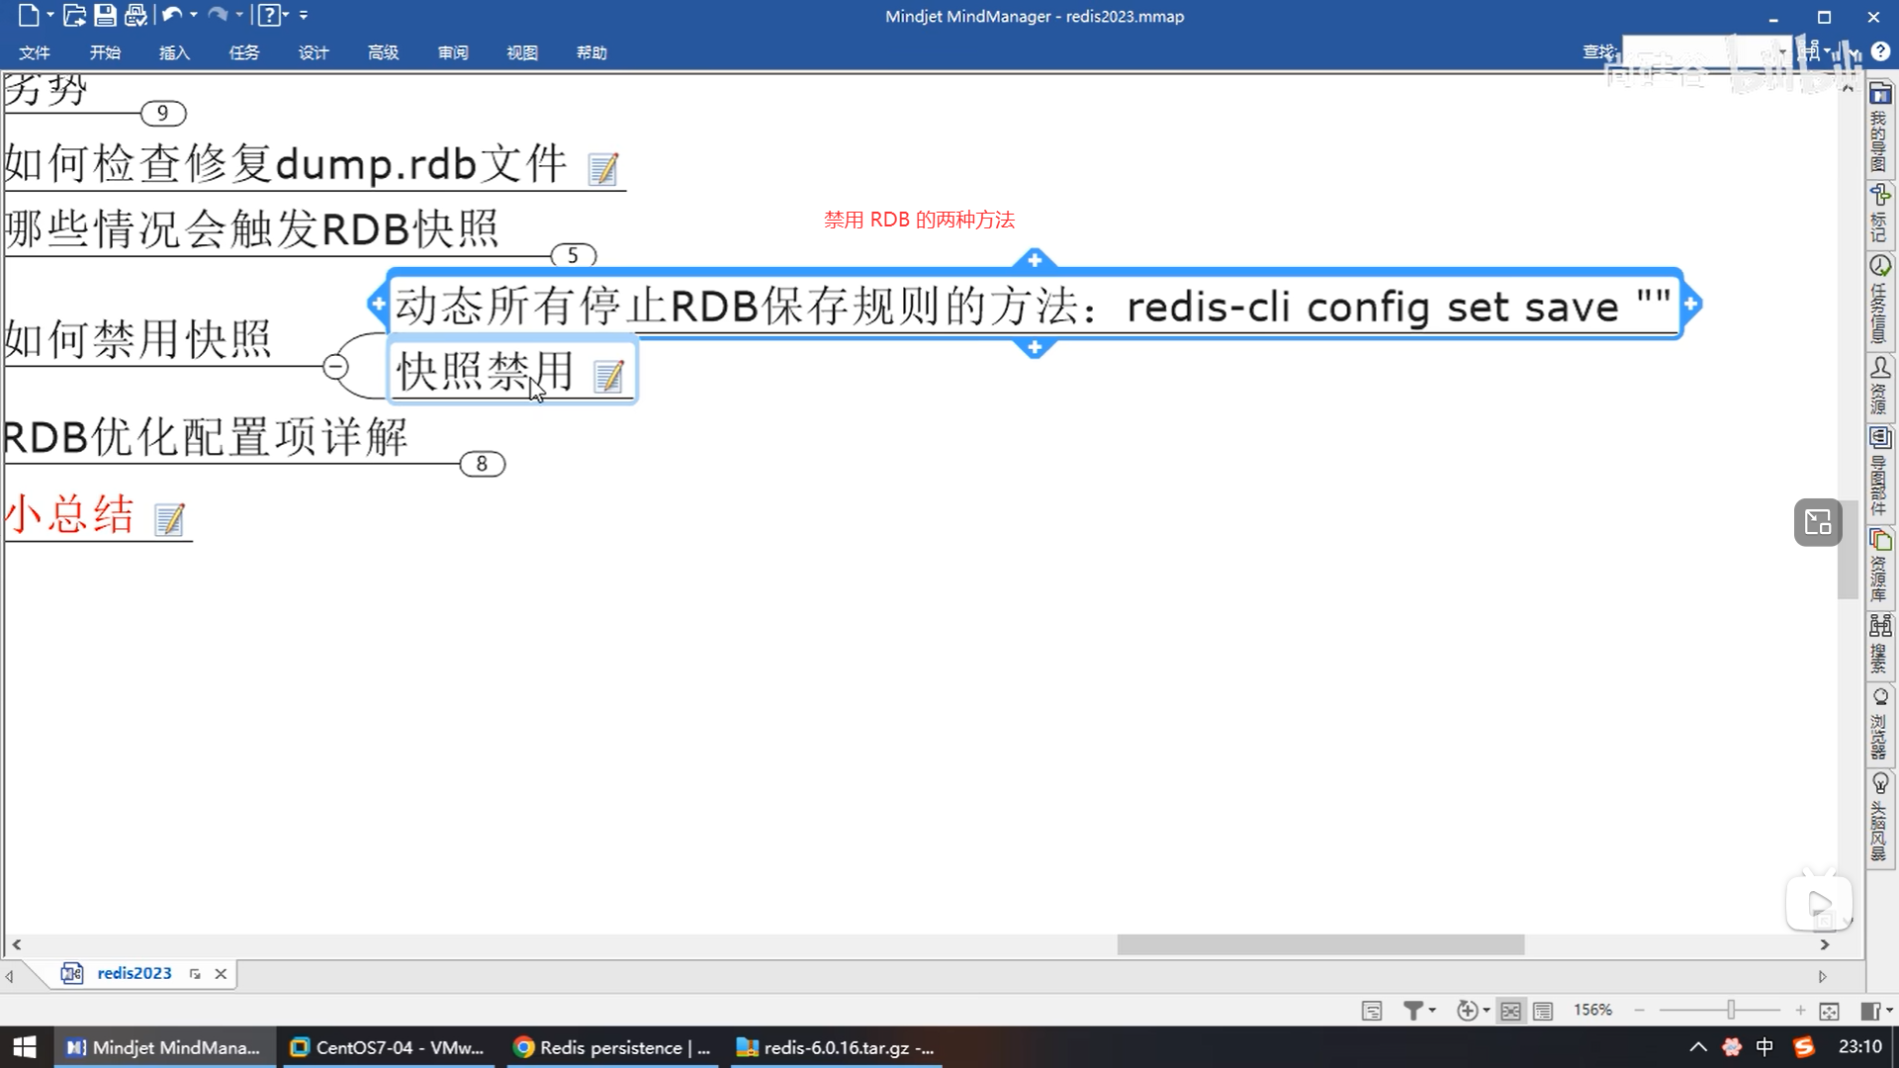Collapse the 如何禁用快照 branch
This screenshot has width=1899, height=1068.
(x=335, y=367)
